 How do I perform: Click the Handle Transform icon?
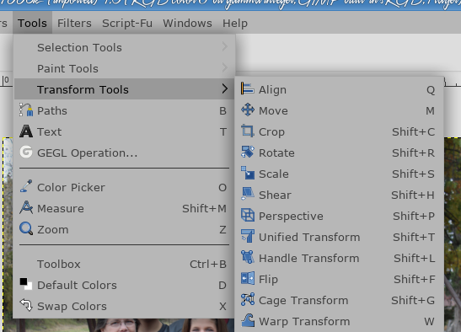(248, 257)
